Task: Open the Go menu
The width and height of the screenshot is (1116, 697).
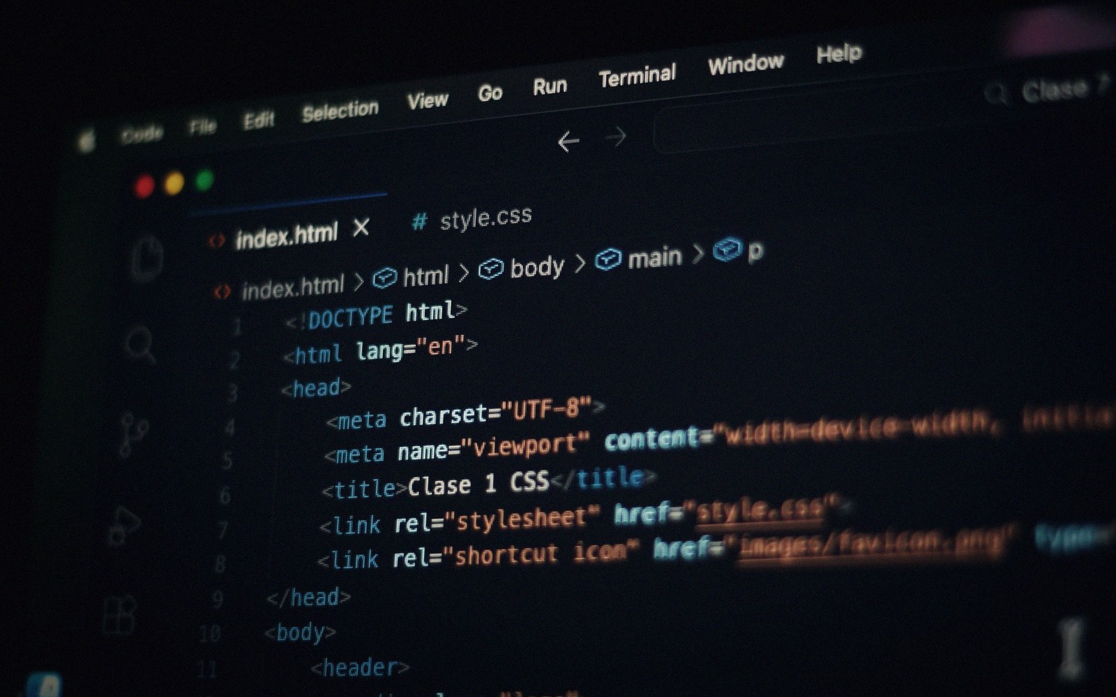Action: pyautogui.click(x=490, y=93)
